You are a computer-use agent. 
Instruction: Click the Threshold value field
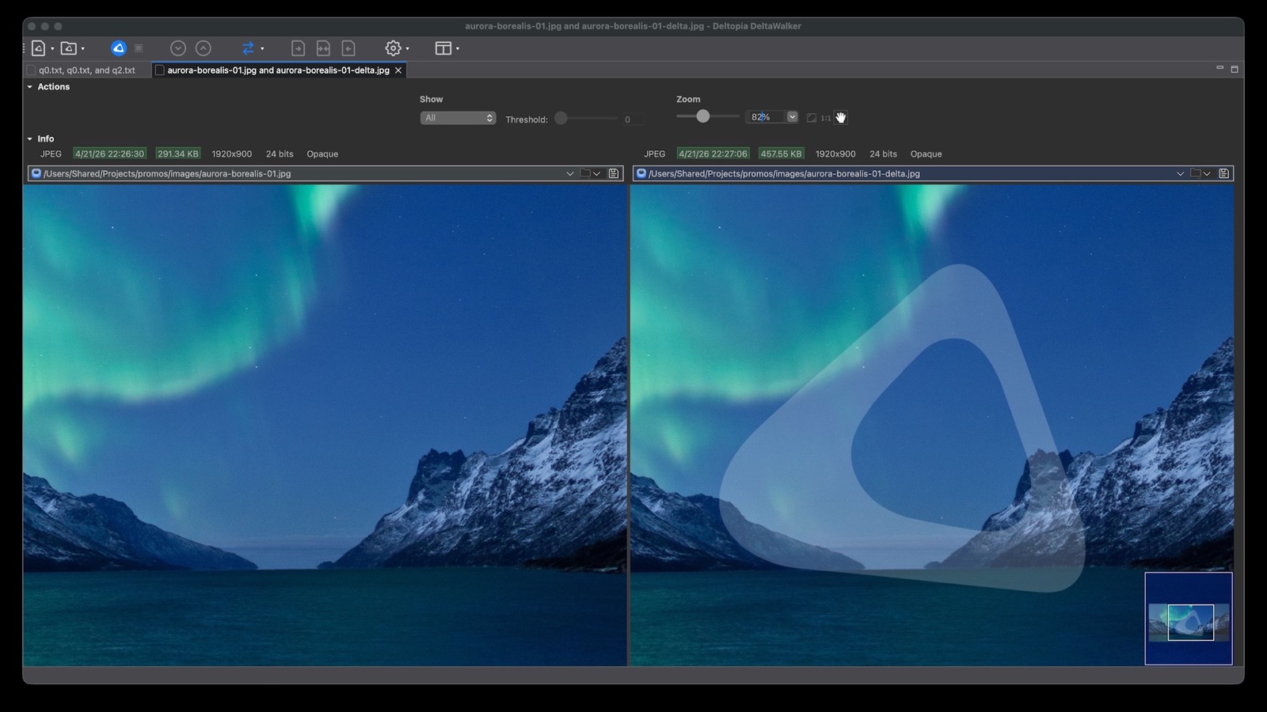(x=633, y=119)
